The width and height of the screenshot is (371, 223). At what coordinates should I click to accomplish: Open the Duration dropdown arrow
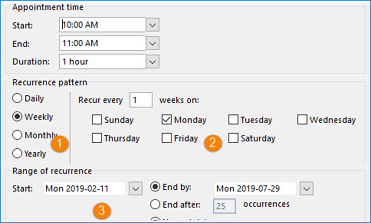pyautogui.click(x=152, y=62)
